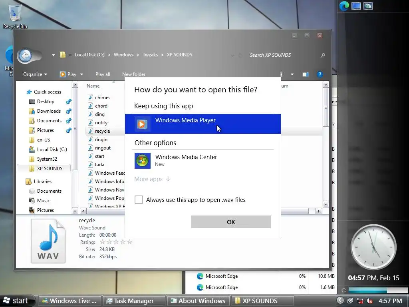The width and height of the screenshot is (409, 307).
Task: Click the analog clock gadget
Action: [x=373, y=247]
